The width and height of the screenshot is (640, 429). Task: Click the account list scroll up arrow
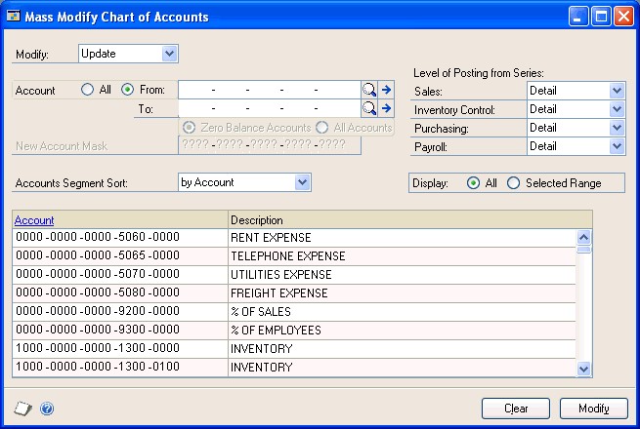(584, 237)
